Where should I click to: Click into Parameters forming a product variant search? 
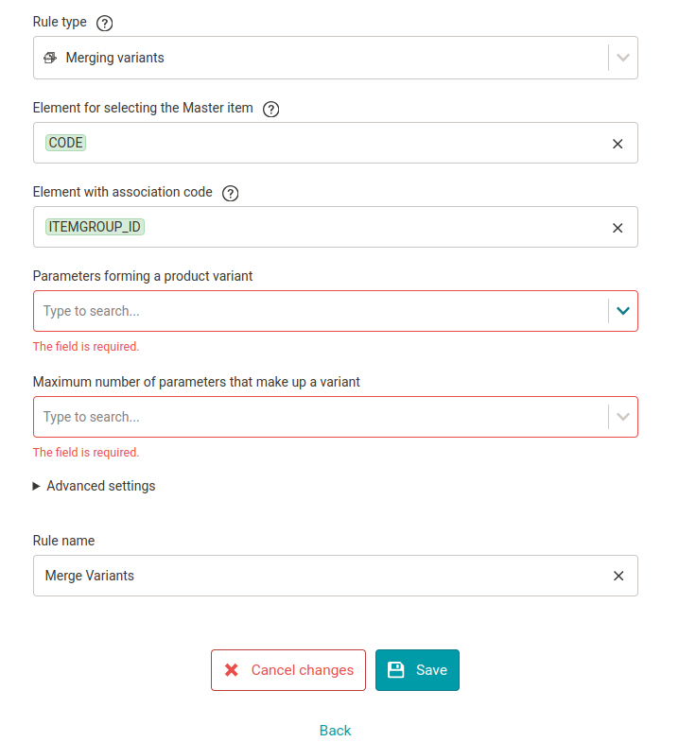[x=321, y=311]
